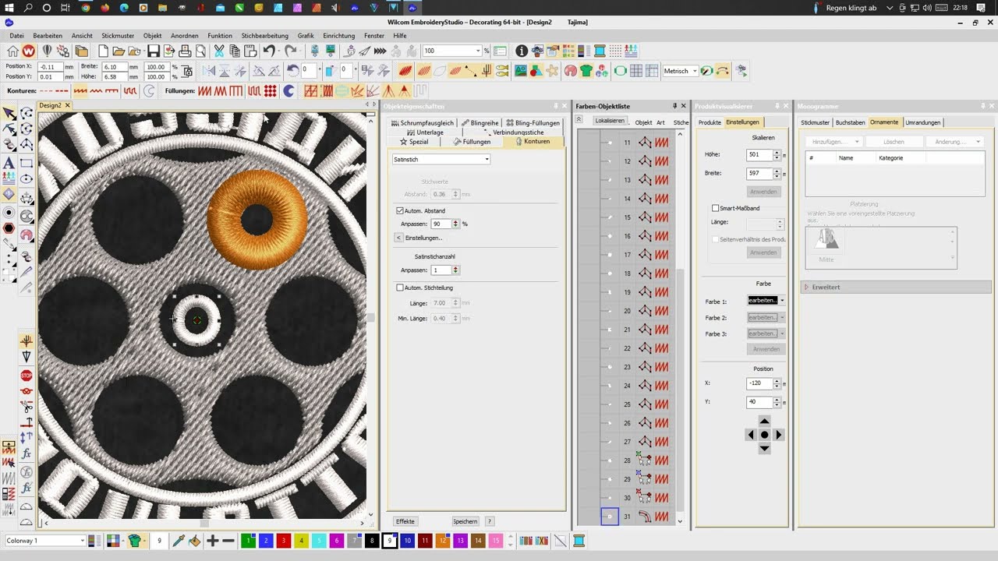Click the down arrow in position pad
998x561 pixels.
764,448
